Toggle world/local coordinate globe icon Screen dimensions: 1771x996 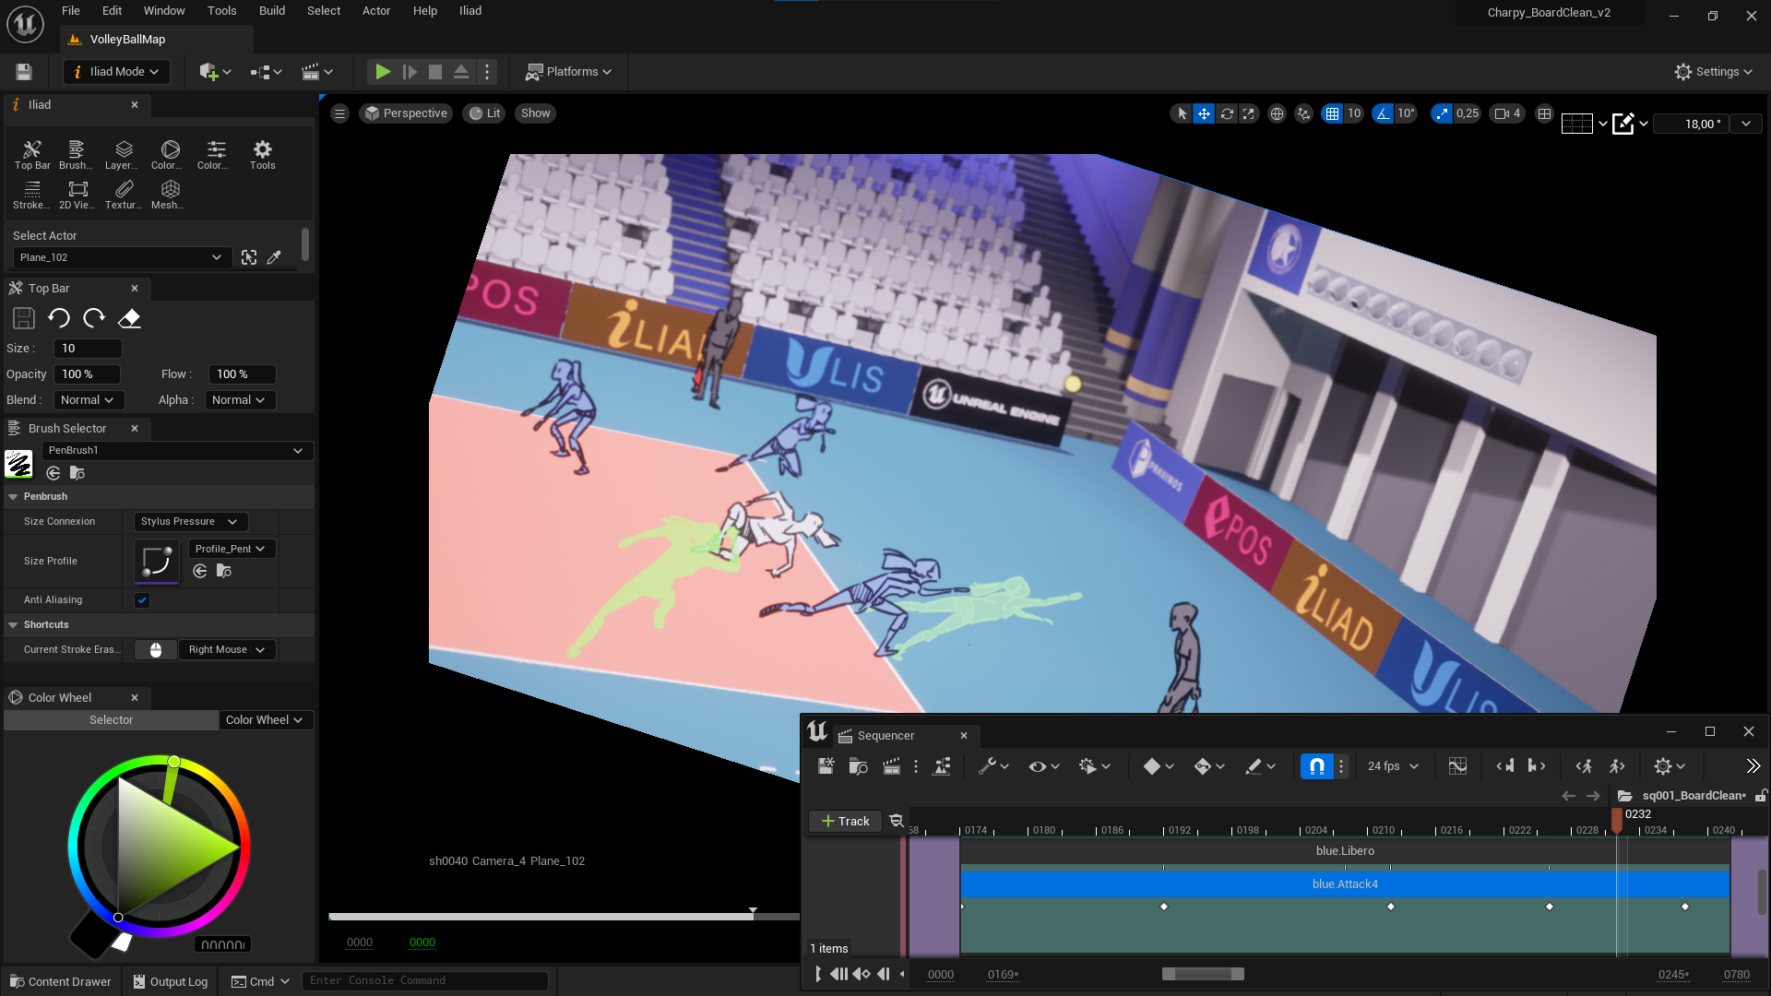[1277, 113]
